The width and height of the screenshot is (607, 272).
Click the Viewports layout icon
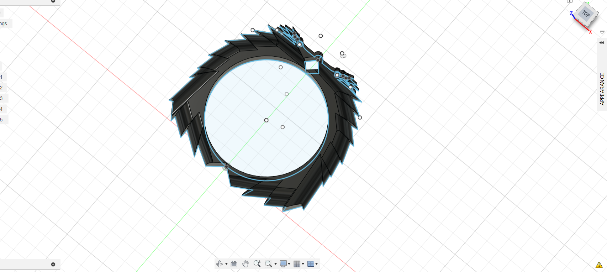[x=311, y=264]
